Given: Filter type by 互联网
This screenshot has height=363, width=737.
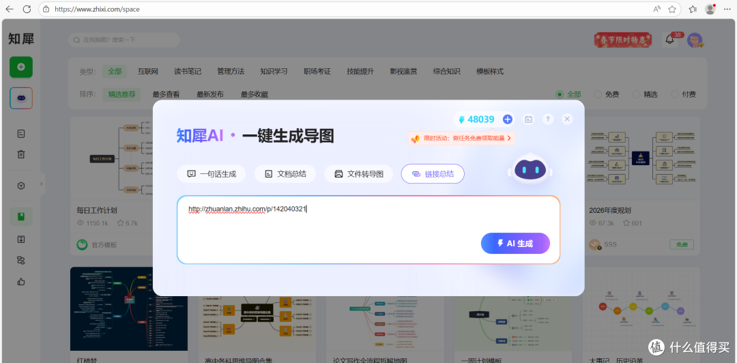Looking at the screenshot, I should 147,72.
